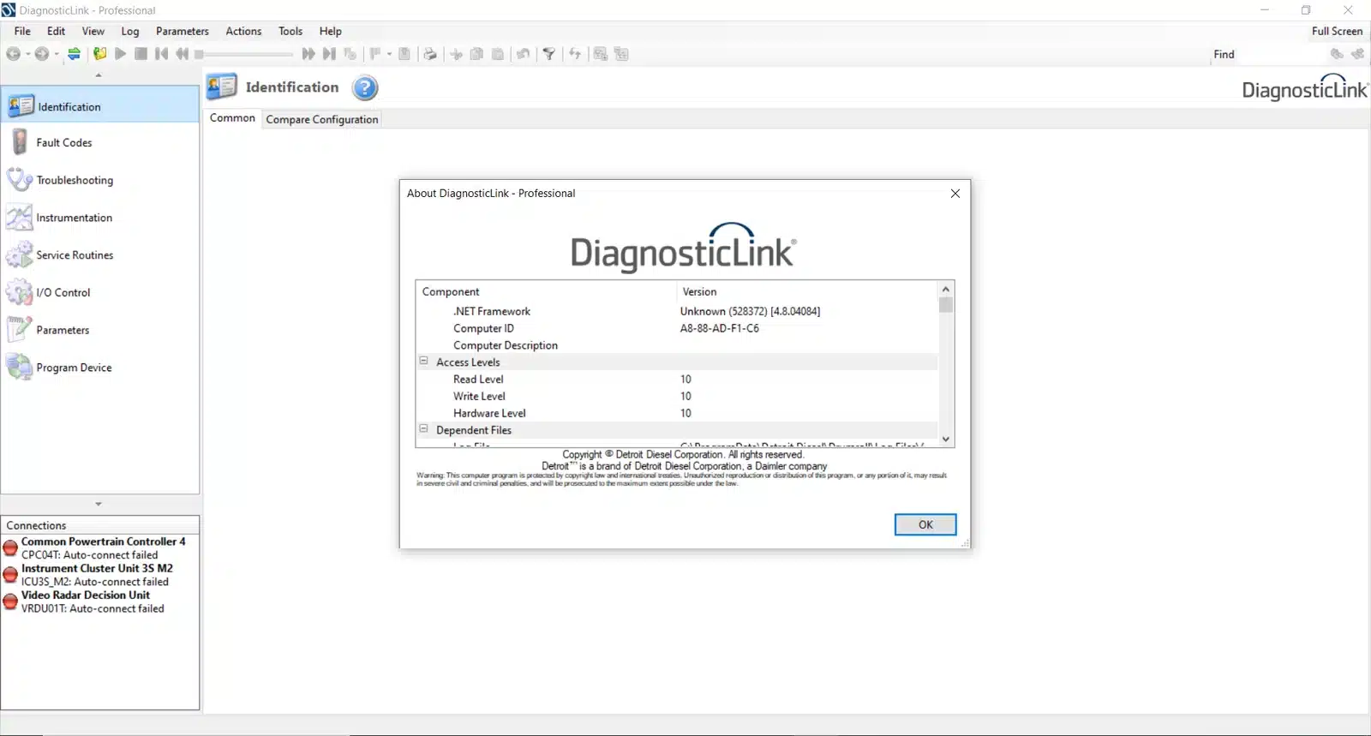Open the Program Device panel
The width and height of the screenshot is (1371, 736).
[74, 368]
